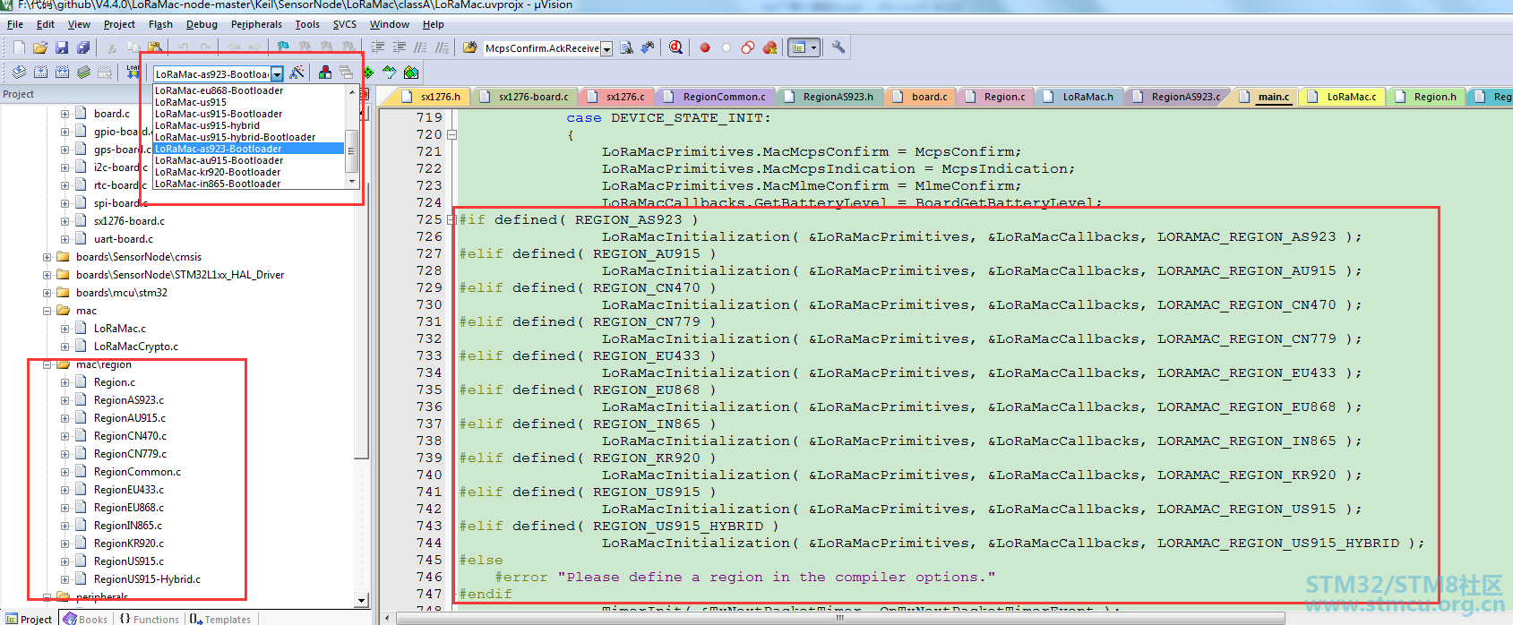The image size is (1513, 625).
Task: Click the Select Software Packs icon
Action: point(390,73)
